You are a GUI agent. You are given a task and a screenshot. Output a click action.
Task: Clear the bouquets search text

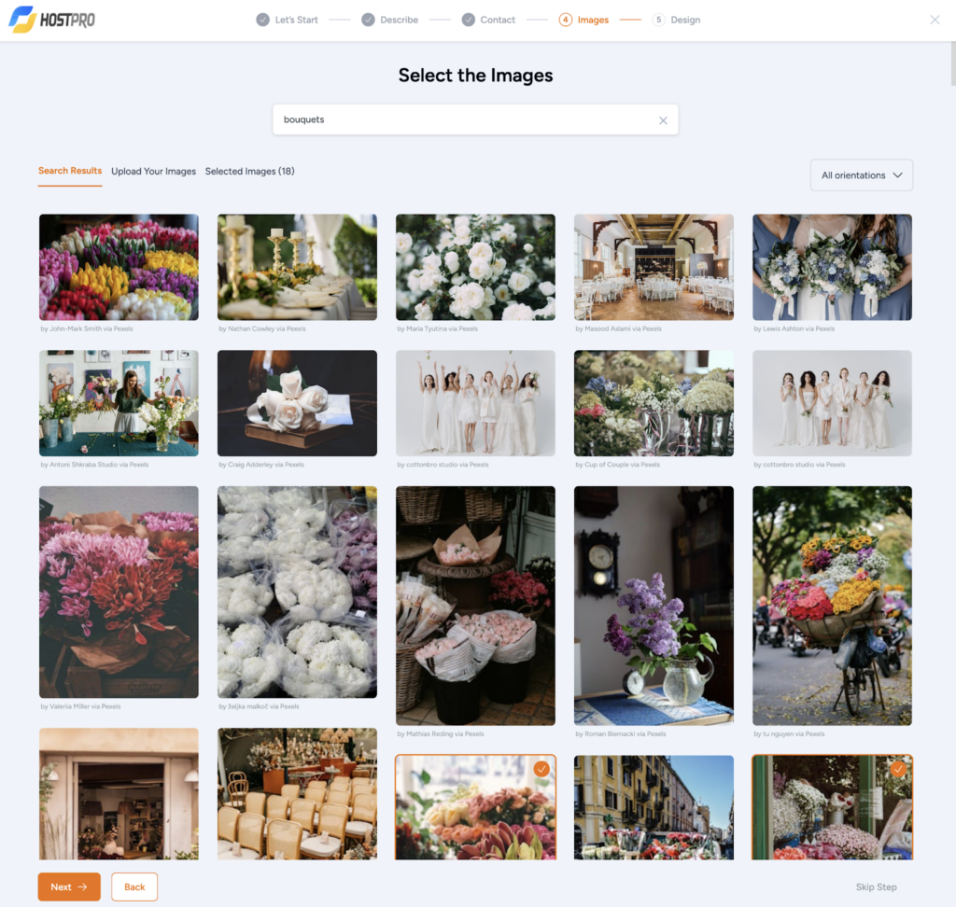[663, 120]
